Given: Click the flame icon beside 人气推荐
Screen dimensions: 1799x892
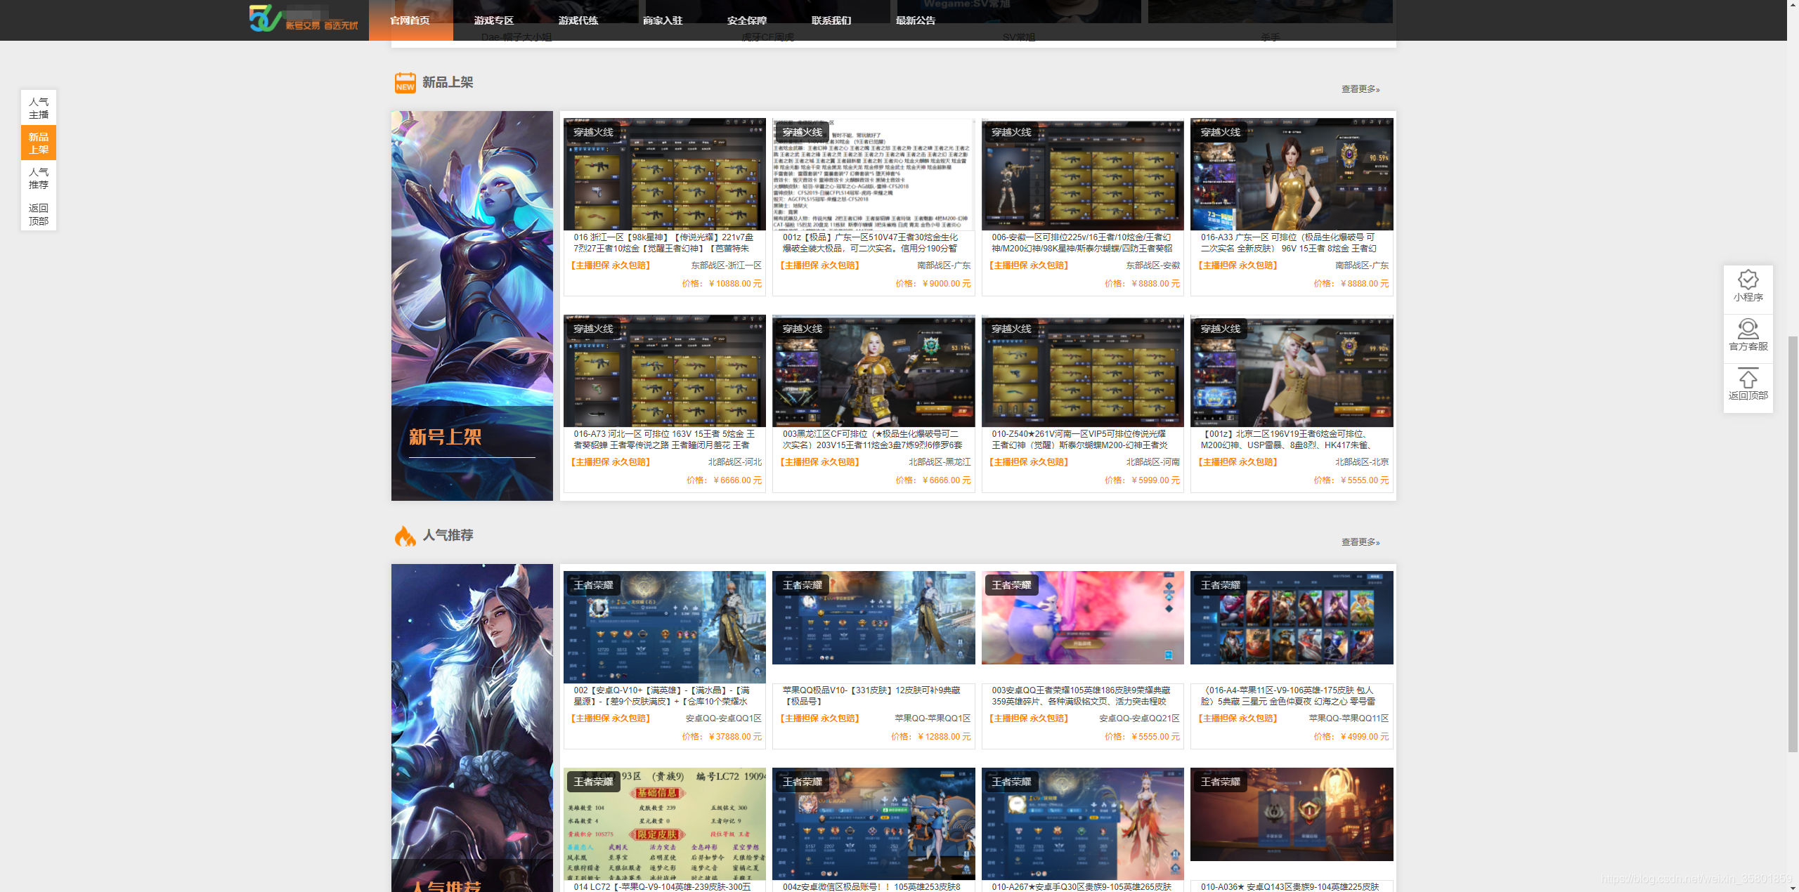Looking at the screenshot, I should (x=405, y=536).
